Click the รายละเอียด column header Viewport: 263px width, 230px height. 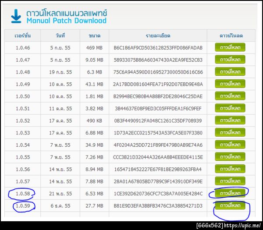click(x=158, y=36)
